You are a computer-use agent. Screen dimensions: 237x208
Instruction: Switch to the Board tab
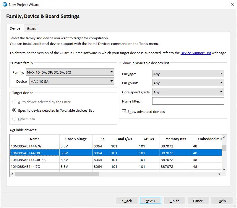[x=32, y=29]
